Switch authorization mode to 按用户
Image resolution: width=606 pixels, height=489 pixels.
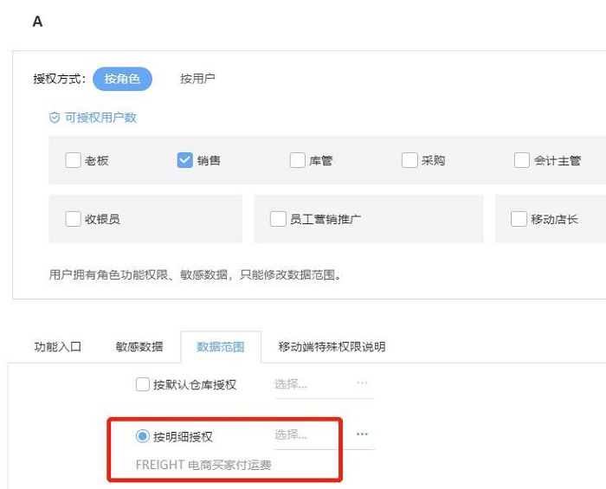point(197,79)
